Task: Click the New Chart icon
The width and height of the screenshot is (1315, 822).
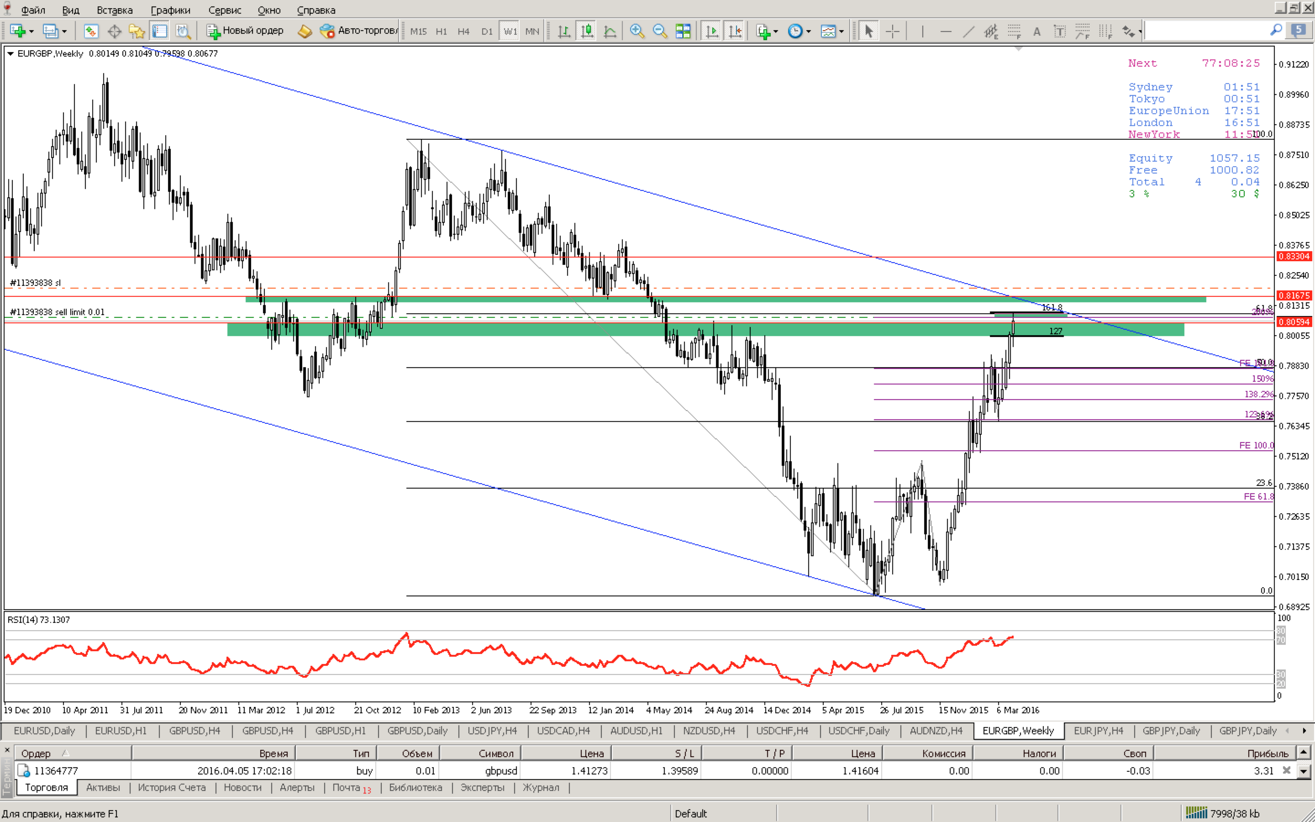Action: (x=17, y=31)
